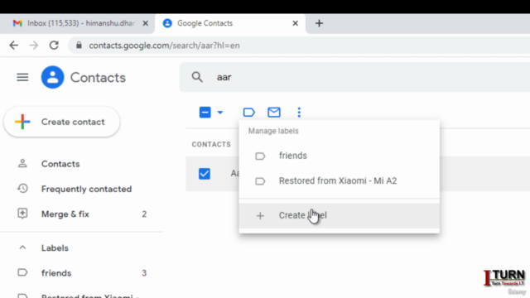
Task: Click the CONTACTS section heading
Action: (x=211, y=145)
